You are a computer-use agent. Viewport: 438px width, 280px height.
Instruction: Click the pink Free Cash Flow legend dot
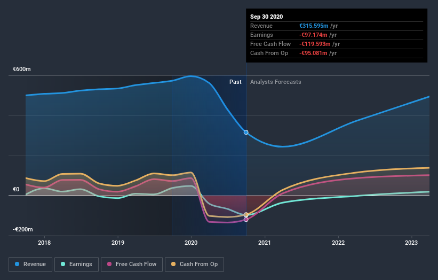tap(109, 264)
